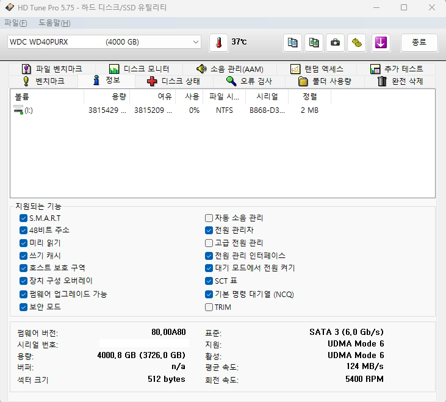Viewport: 446px width, 402px height.
Task: Select the I: drive volume icon
Action: pyautogui.click(x=18, y=110)
